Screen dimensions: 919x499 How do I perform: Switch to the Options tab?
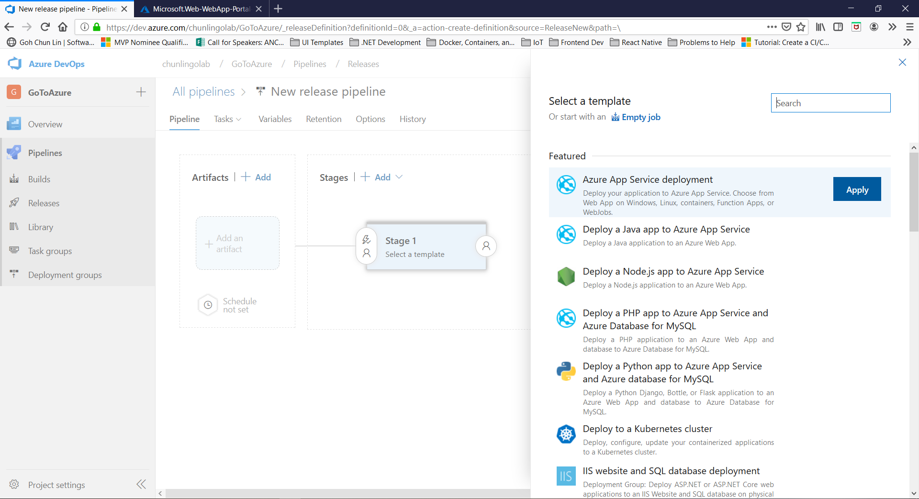[x=370, y=119]
